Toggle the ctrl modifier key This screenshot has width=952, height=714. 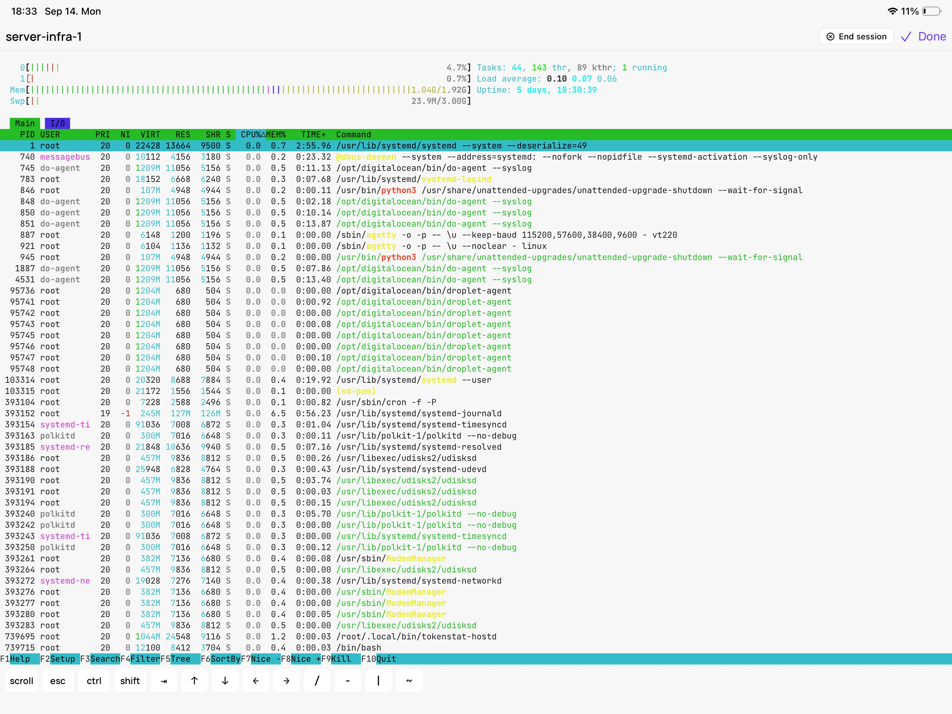(94, 681)
